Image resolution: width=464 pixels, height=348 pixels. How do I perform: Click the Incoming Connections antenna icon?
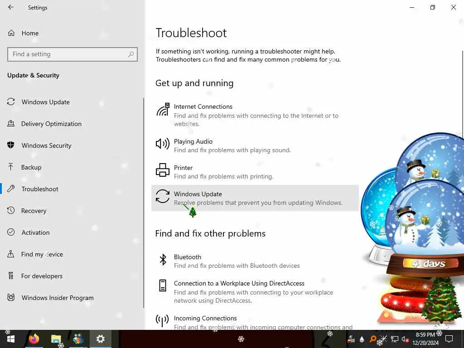tap(163, 321)
